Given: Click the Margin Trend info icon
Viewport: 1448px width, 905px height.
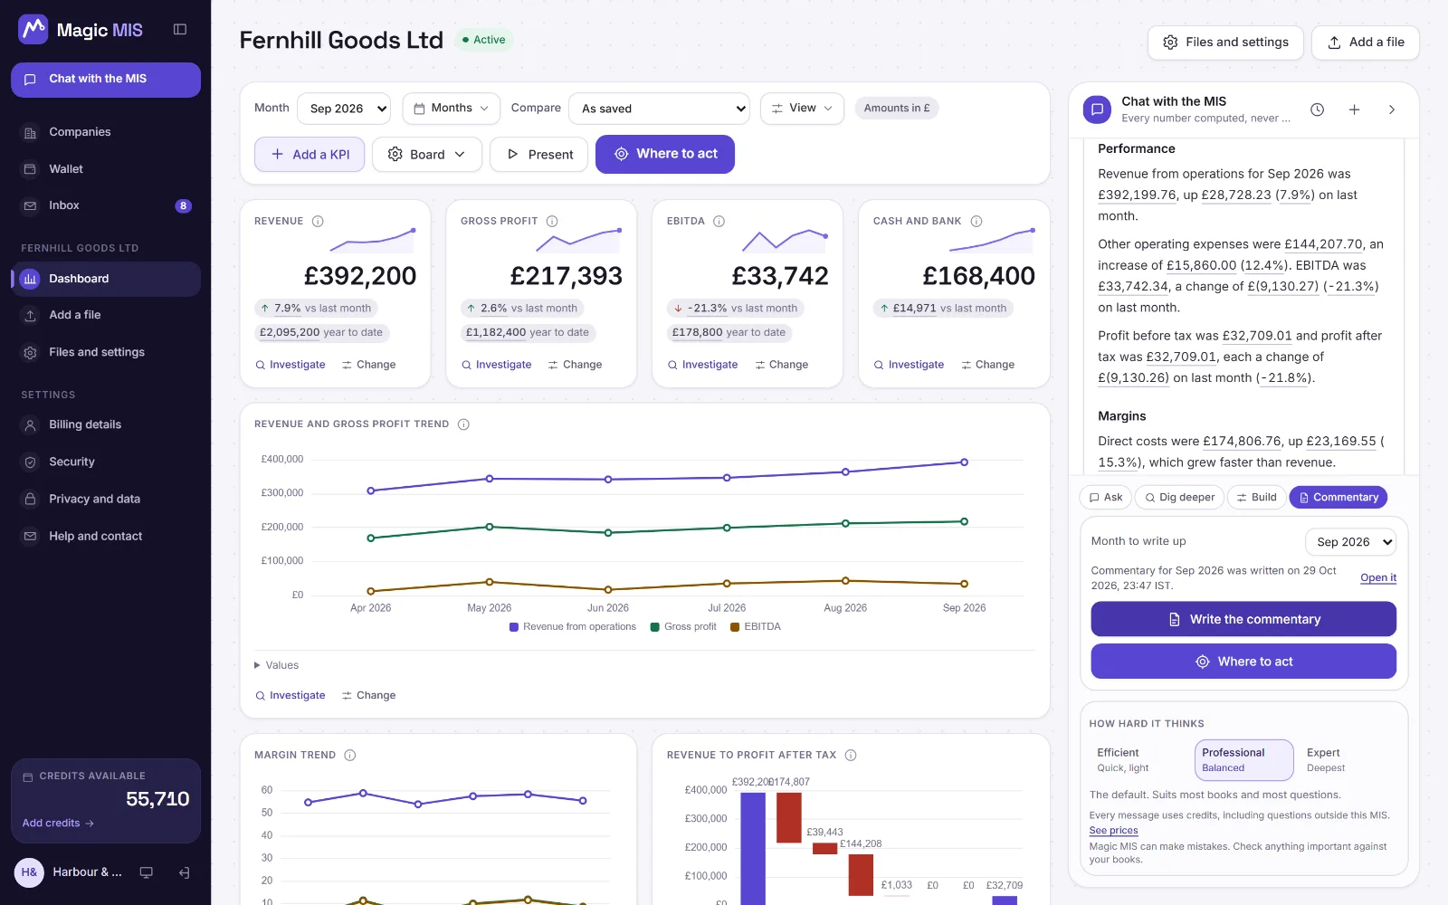Looking at the screenshot, I should click(x=350, y=755).
